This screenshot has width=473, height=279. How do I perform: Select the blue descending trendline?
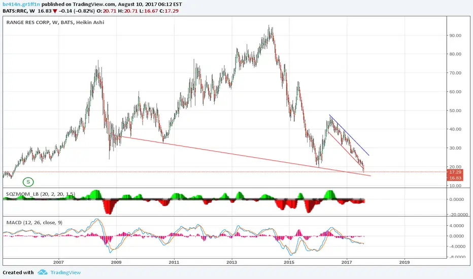(x=349, y=135)
